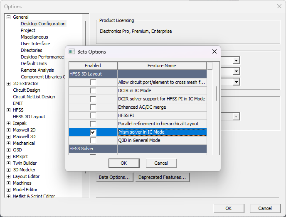
Task: Enable Parallel refinement in hierarchical Layout
Action: pyautogui.click(x=93, y=124)
